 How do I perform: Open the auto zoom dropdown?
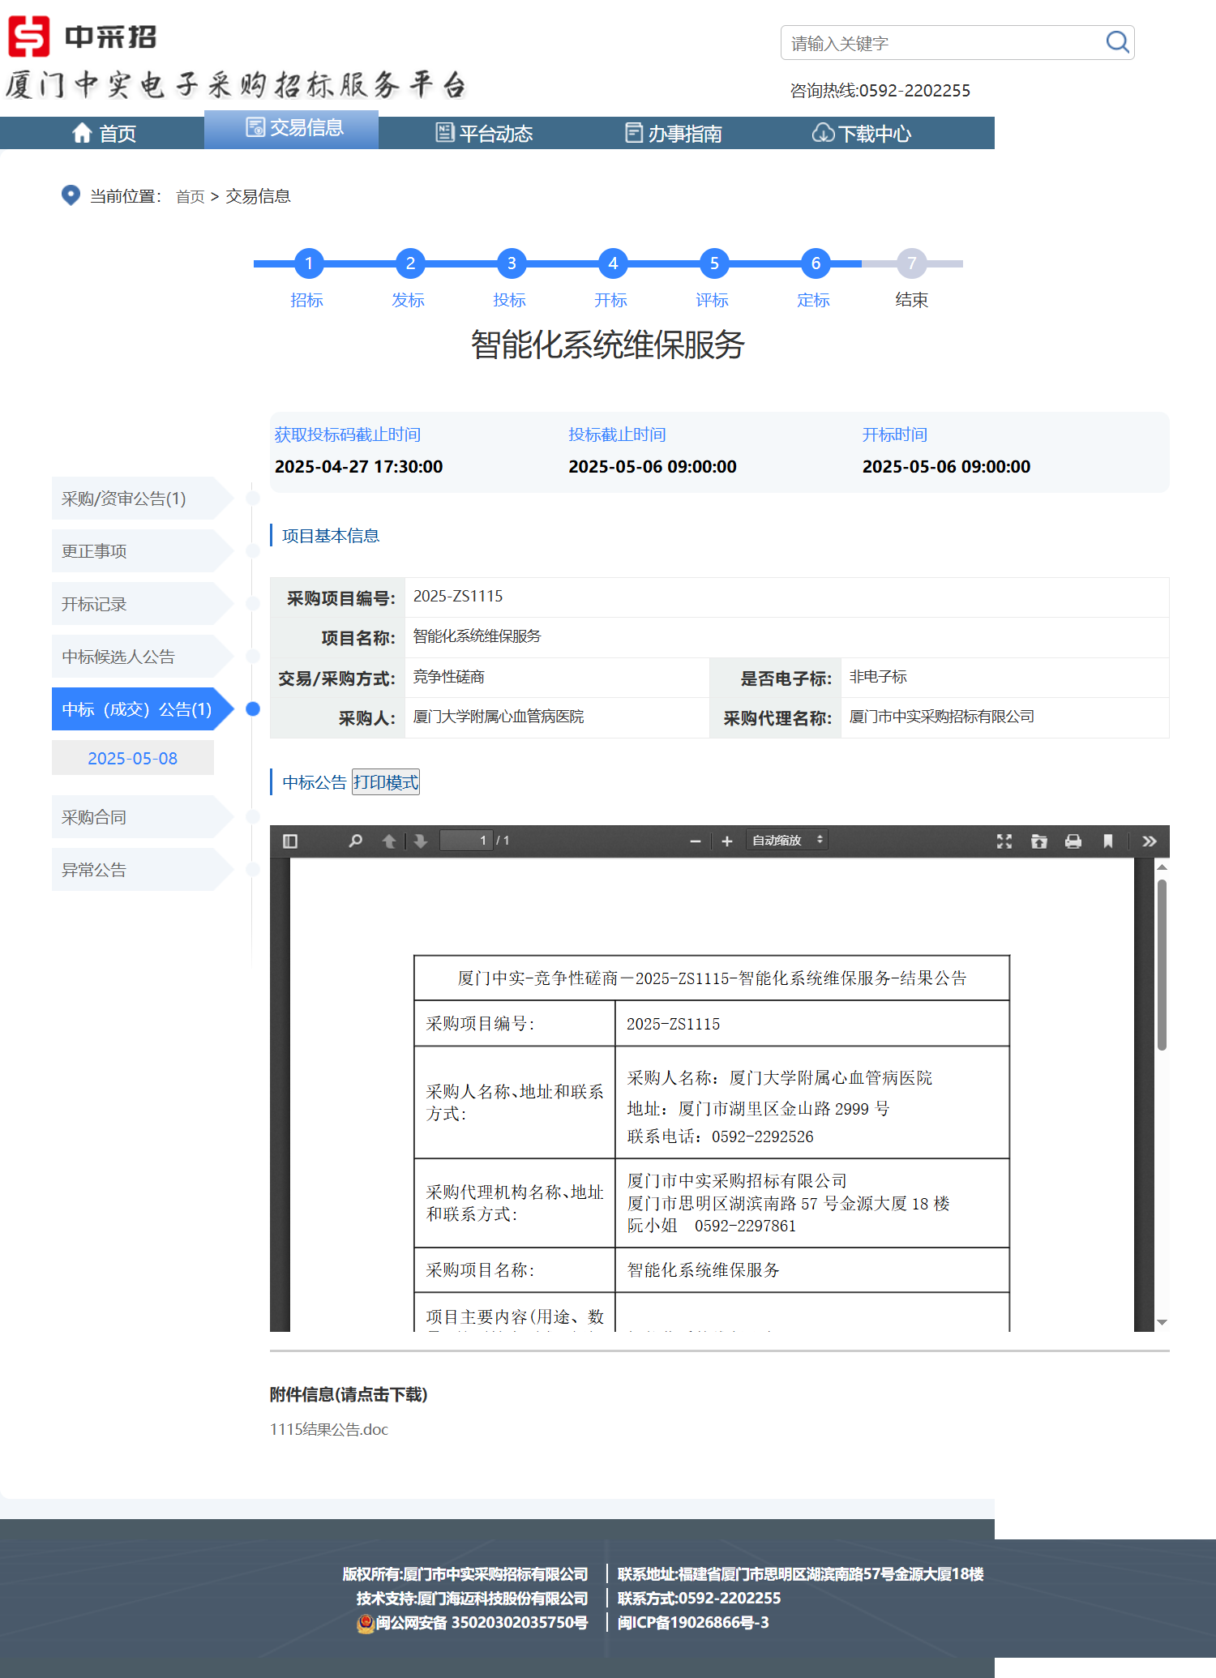point(786,841)
